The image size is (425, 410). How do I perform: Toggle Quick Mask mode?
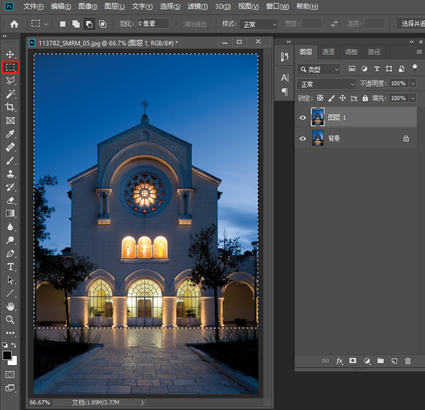tap(10, 375)
